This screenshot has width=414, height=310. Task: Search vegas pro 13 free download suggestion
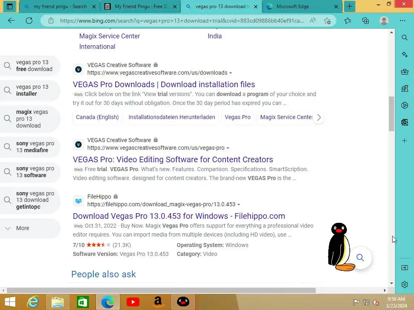tap(30, 66)
